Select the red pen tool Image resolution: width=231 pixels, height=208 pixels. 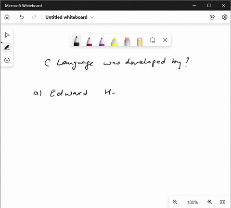pyautogui.click(x=89, y=41)
